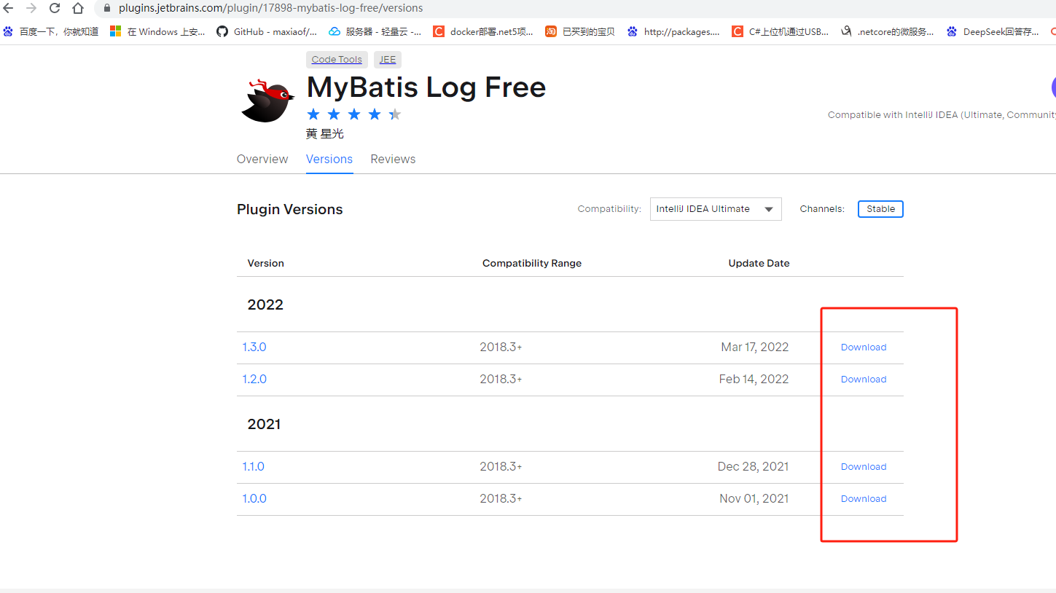This screenshot has width=1056, height=593.
Task: Open vendor 黄 星光 page
Action: tap(324, 134)
